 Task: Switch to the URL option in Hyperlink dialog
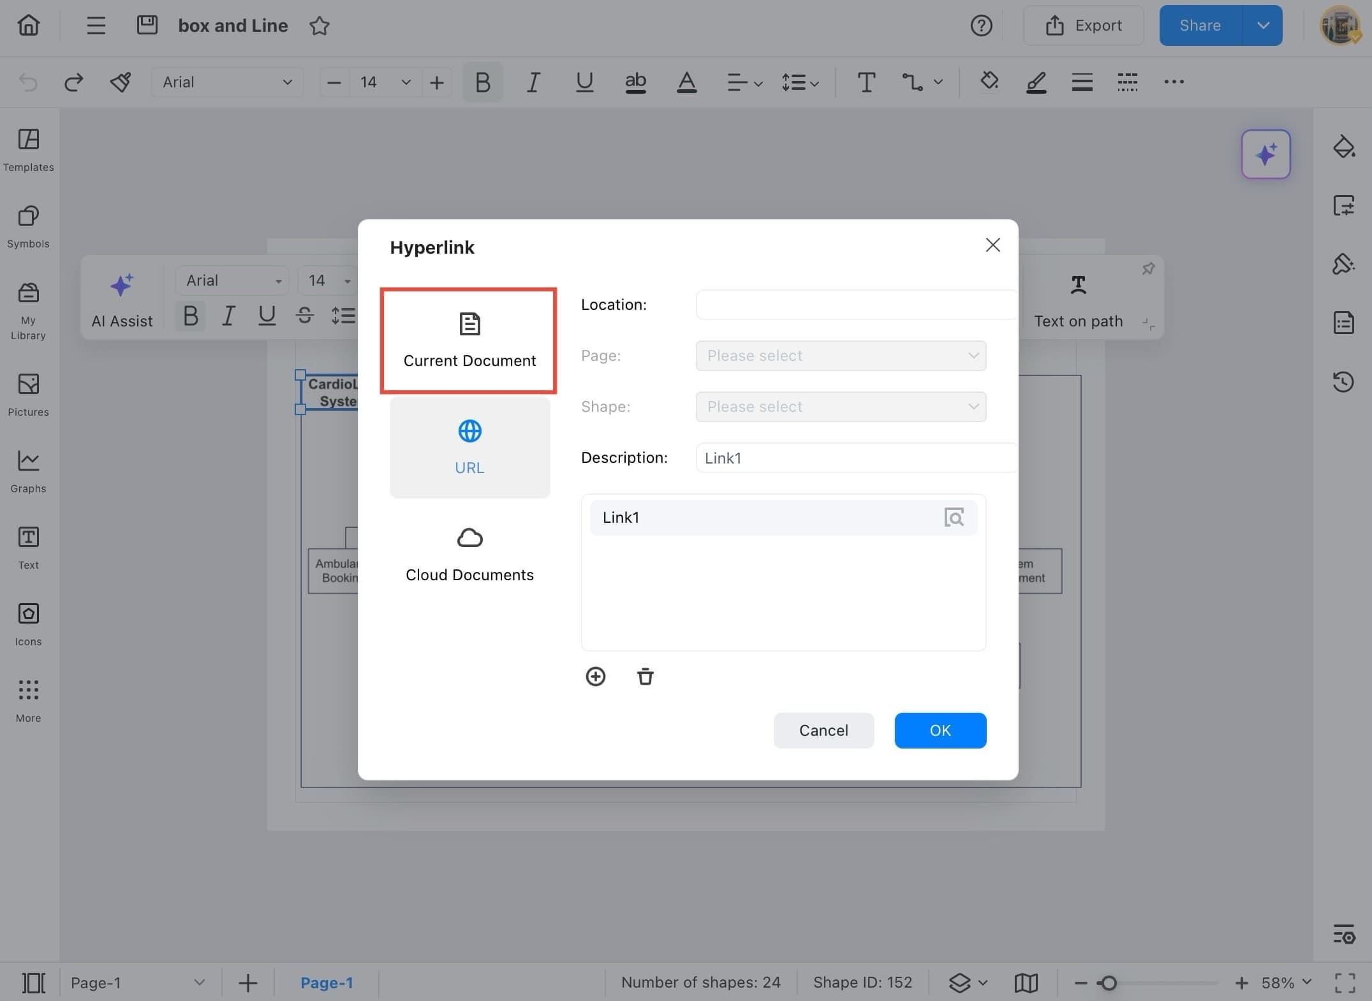(469, 447)
